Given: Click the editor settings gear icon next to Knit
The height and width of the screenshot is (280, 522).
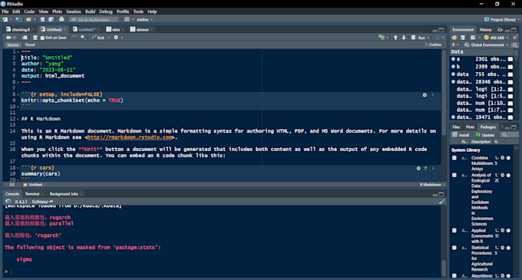Looking at the screenshot, I should point(116,38).
